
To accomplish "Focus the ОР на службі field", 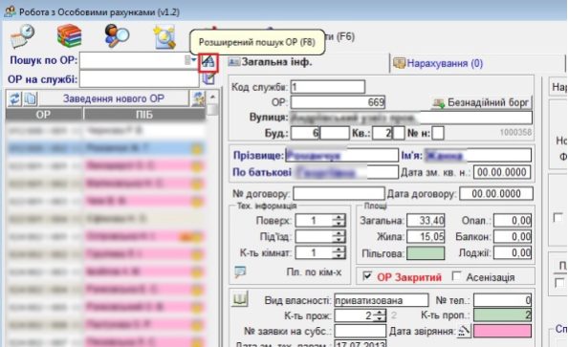I will pos(139,78).
